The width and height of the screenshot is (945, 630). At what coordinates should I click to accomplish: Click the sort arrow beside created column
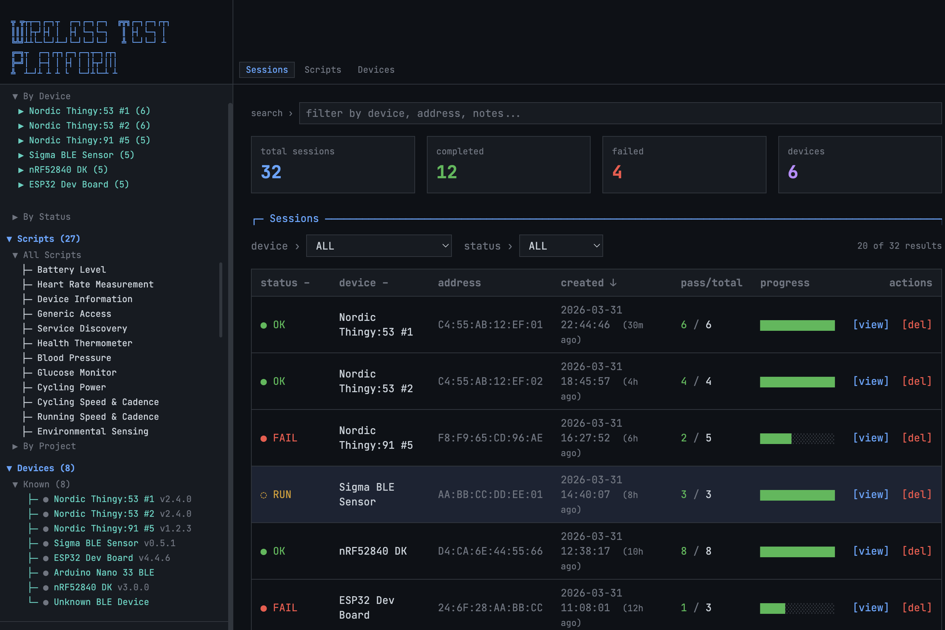(613, 283)
